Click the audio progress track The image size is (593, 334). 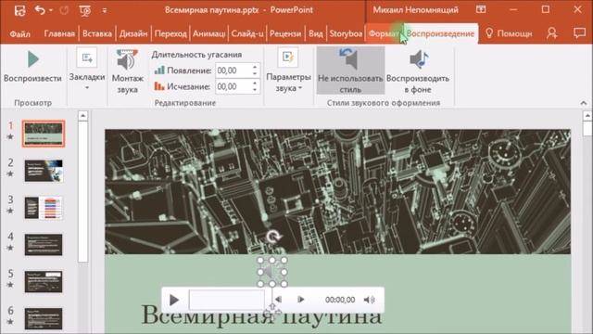[x=226, y=300]
